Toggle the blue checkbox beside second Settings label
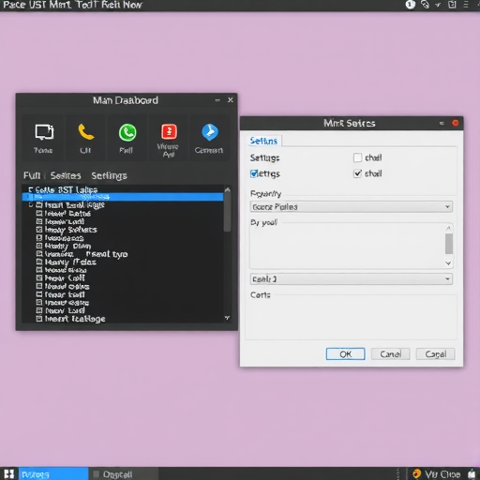The height and width of the screenshot is (480, 480). click(254, 173)
